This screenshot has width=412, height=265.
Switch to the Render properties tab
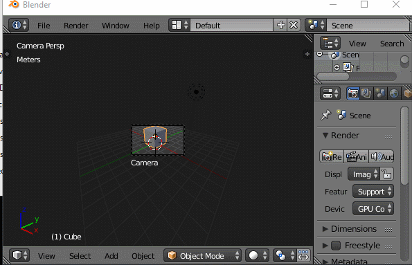pos(353,93)
